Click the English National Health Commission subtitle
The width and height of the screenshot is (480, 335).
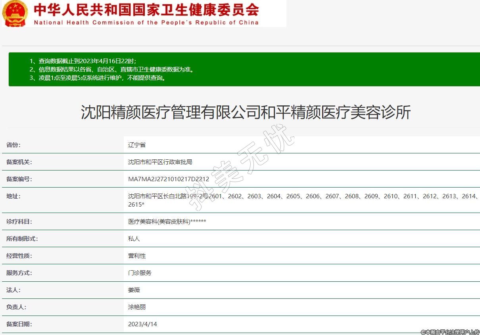[x=146, y=22]
